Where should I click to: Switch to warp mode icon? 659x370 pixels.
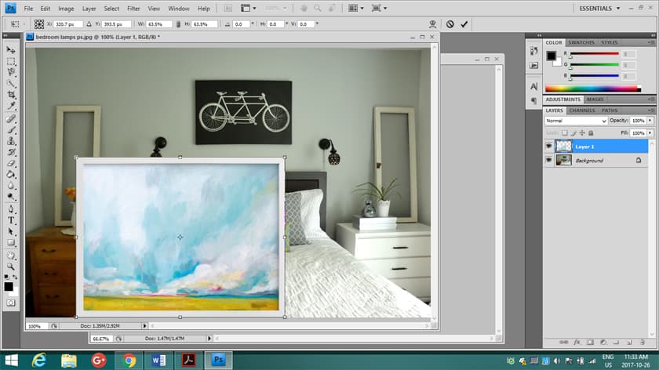(x=432, y=24)
